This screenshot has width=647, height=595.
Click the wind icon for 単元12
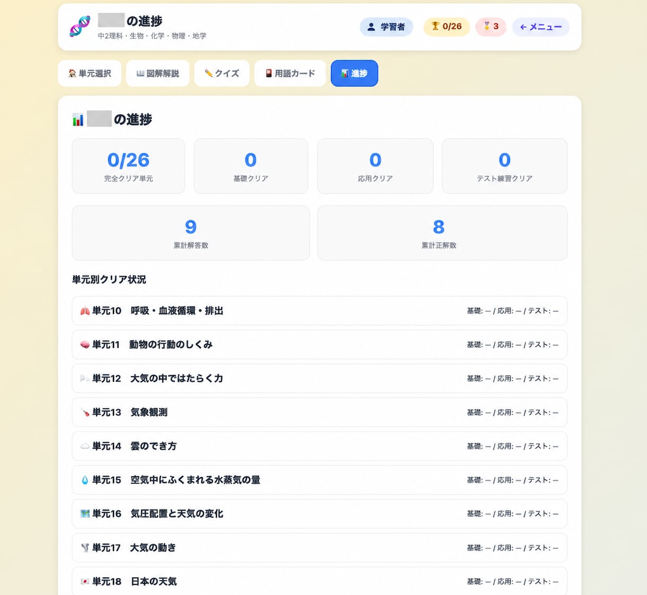coord(85,379)
